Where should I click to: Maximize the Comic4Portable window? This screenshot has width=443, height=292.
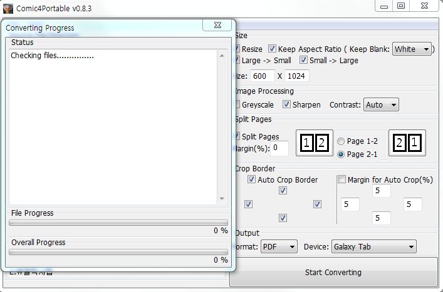coord(401,6)
